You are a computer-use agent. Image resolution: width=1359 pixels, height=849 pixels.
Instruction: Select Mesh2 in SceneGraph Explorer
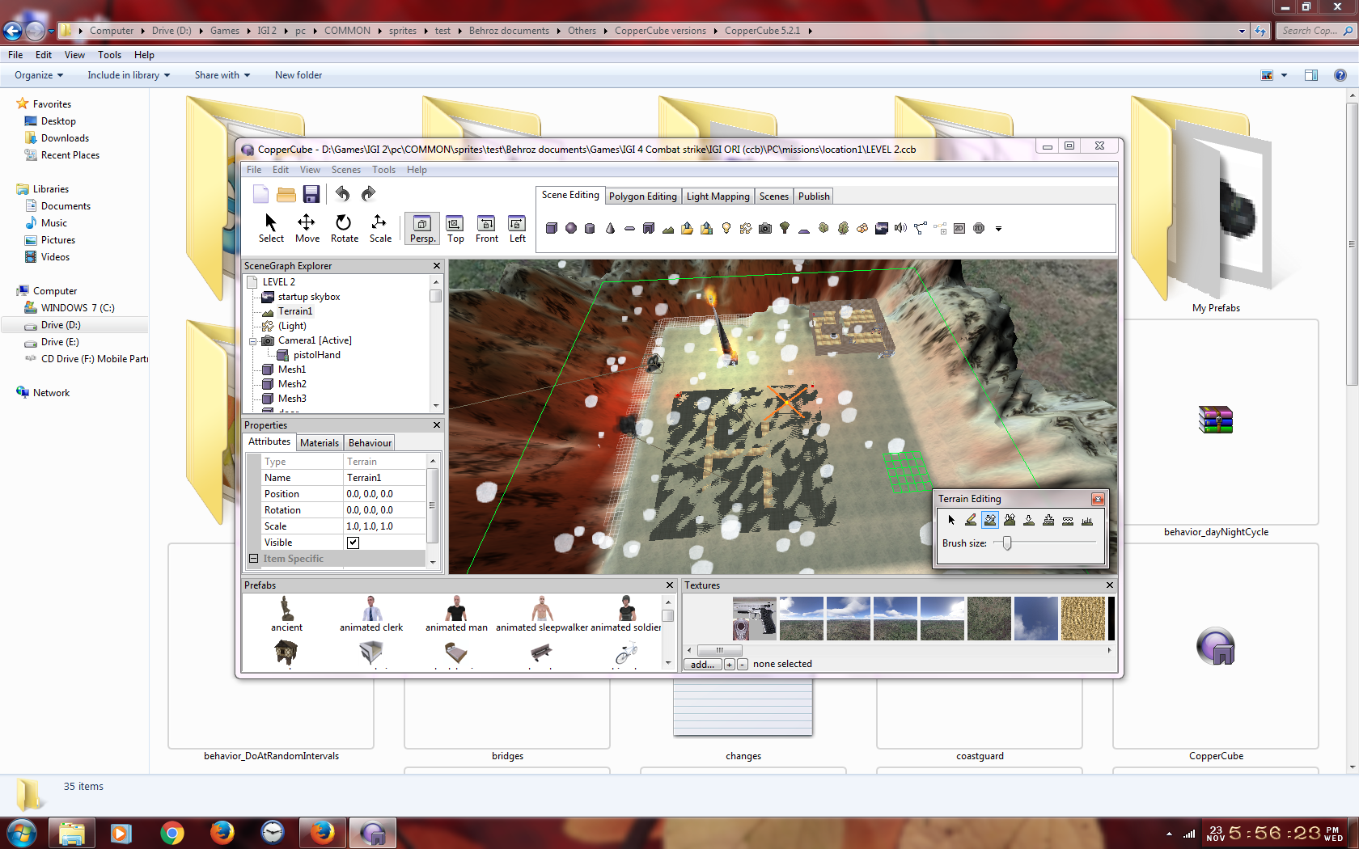(x=292, y=384)
